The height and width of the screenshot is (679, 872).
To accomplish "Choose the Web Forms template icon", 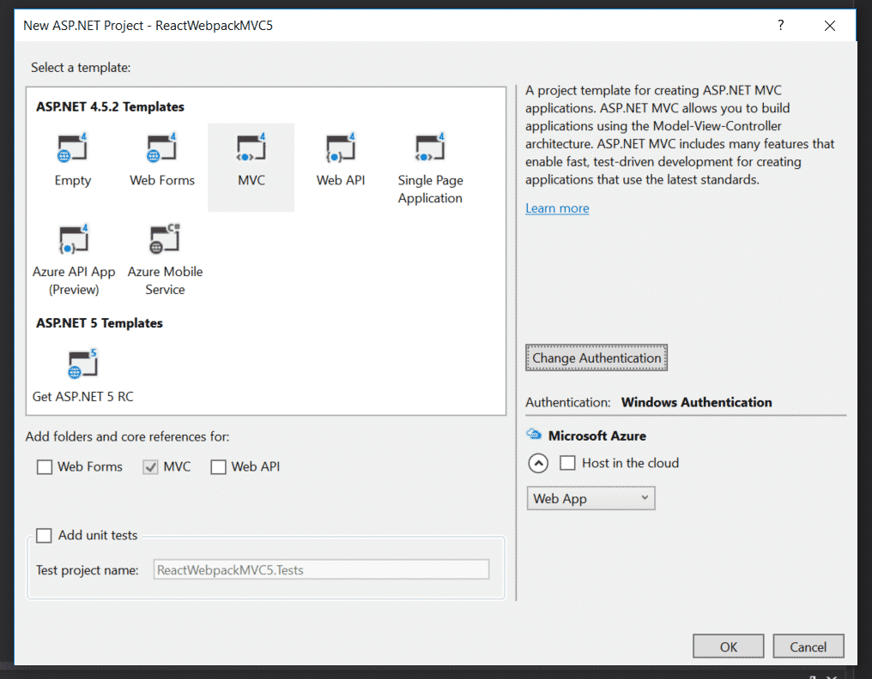I will click(162, 147).
